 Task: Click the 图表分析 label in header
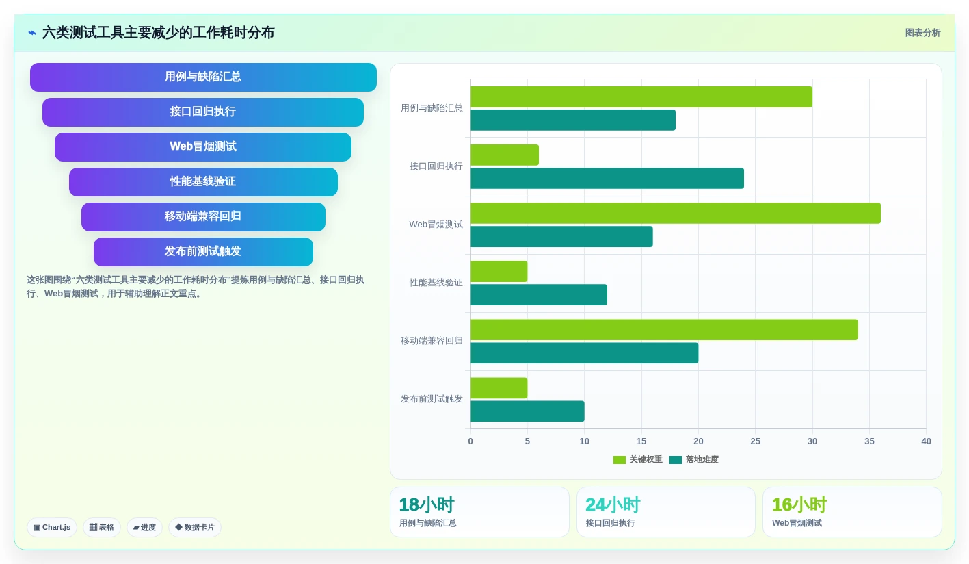point(922,33)
